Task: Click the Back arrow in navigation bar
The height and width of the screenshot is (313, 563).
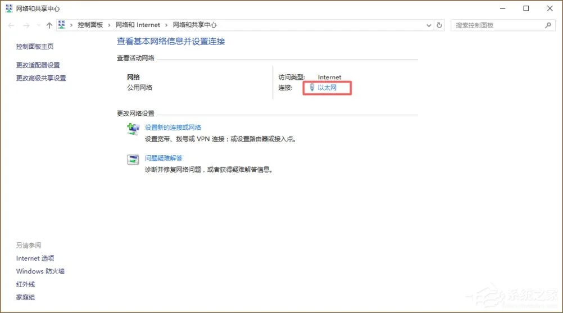Action: click(x=11, y=25)
